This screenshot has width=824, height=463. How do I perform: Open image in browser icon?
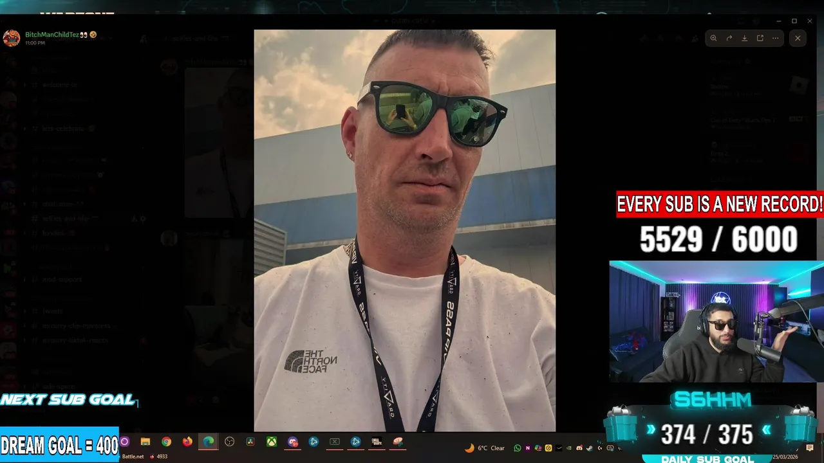click(x=760, y=38)
